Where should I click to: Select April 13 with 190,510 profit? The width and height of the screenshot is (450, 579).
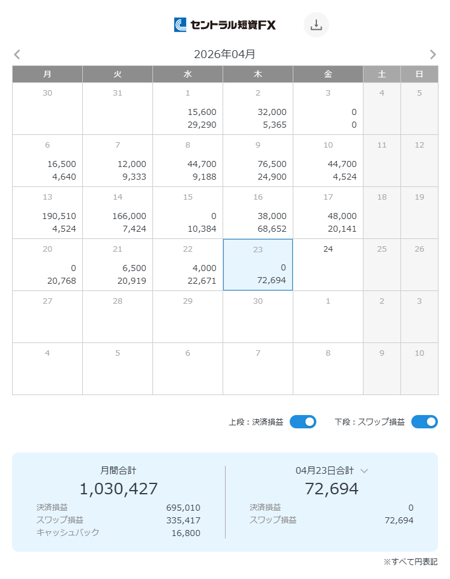click(x=47, y=212)
